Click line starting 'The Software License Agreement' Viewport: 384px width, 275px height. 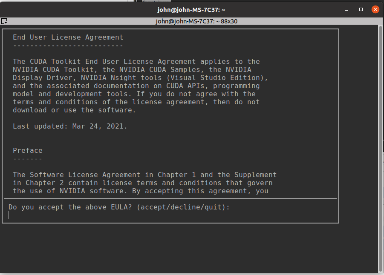145,175
